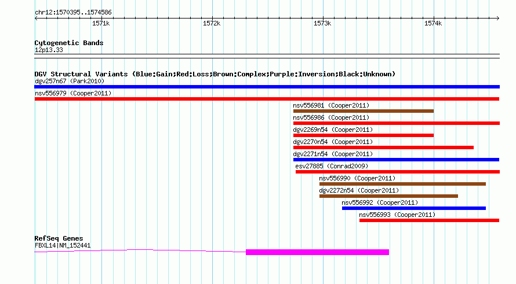Click the blue dgv2271n54 gain bar
Image resolution: width=516 pixels, height=284 pixels.
[x=396, y=160]
